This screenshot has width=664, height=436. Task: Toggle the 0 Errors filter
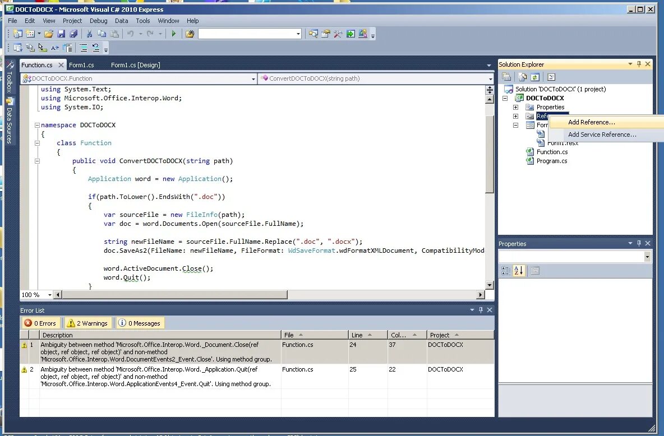(40, 323)
